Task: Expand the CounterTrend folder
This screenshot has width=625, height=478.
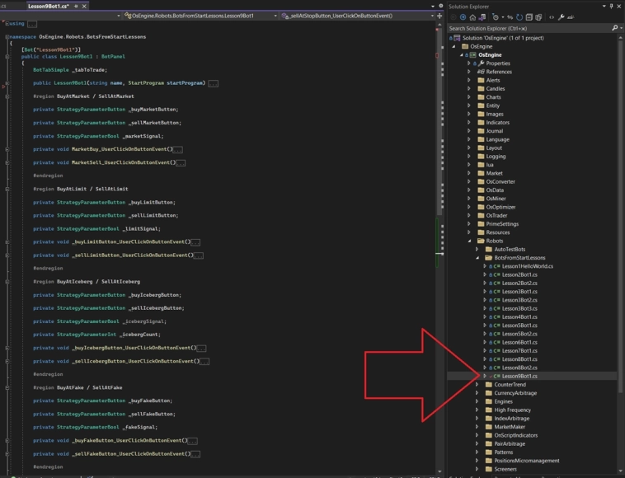Action: [x=477, y=385]
